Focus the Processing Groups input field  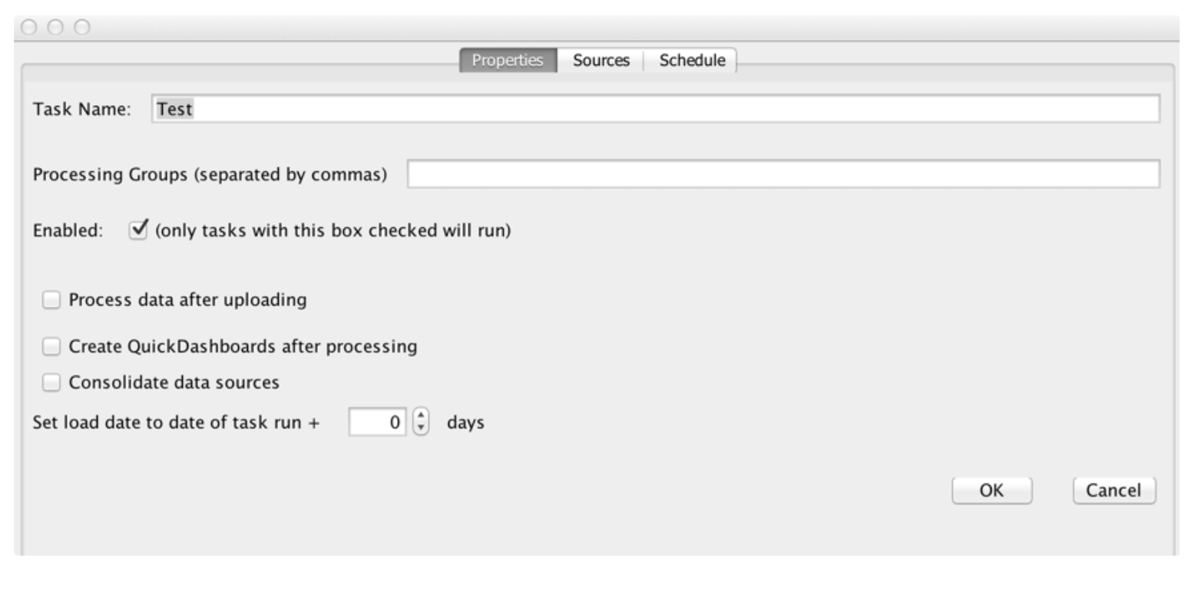point(783,174)
